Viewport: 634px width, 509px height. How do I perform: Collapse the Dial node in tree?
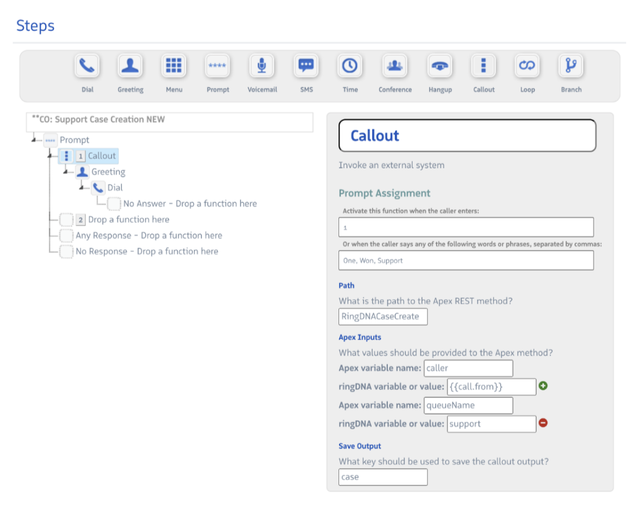[x=82, y=187]
